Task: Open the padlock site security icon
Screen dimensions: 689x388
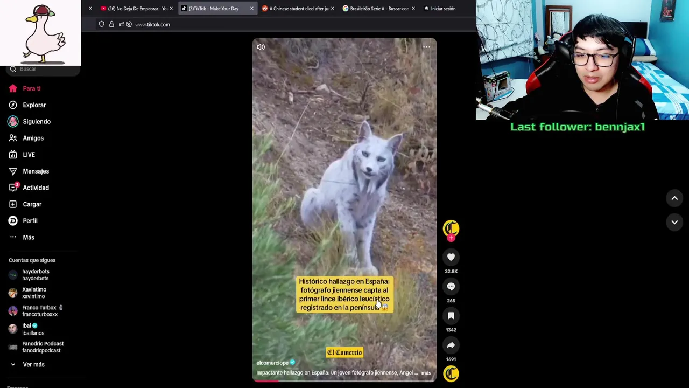Action: coord(111,24)
